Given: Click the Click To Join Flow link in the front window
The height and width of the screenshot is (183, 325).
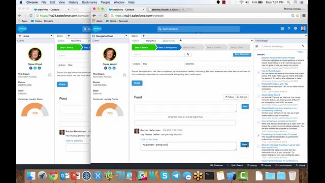Looking at the screenshot, I should (149, 140).
